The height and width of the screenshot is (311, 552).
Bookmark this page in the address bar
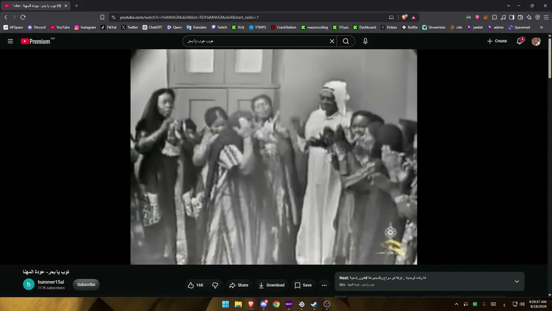(x=102, y=17)
